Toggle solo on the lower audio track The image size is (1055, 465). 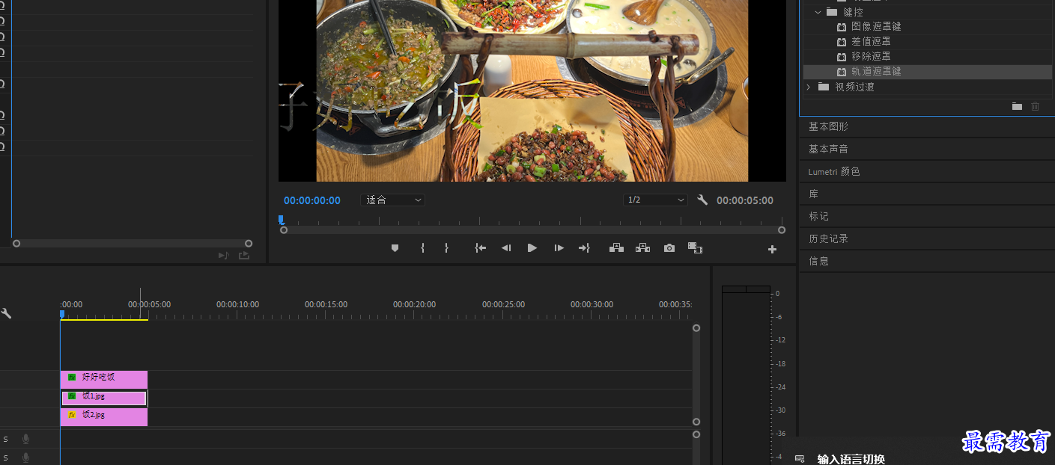pos(5,458)
